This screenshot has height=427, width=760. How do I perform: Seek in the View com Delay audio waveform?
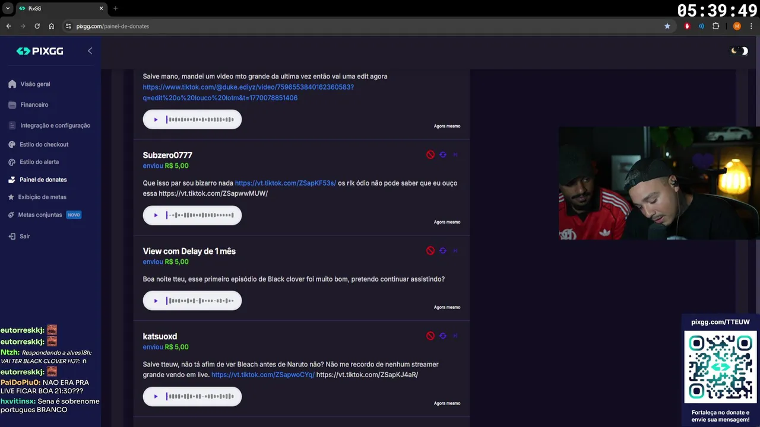click(x=200, y=301)
